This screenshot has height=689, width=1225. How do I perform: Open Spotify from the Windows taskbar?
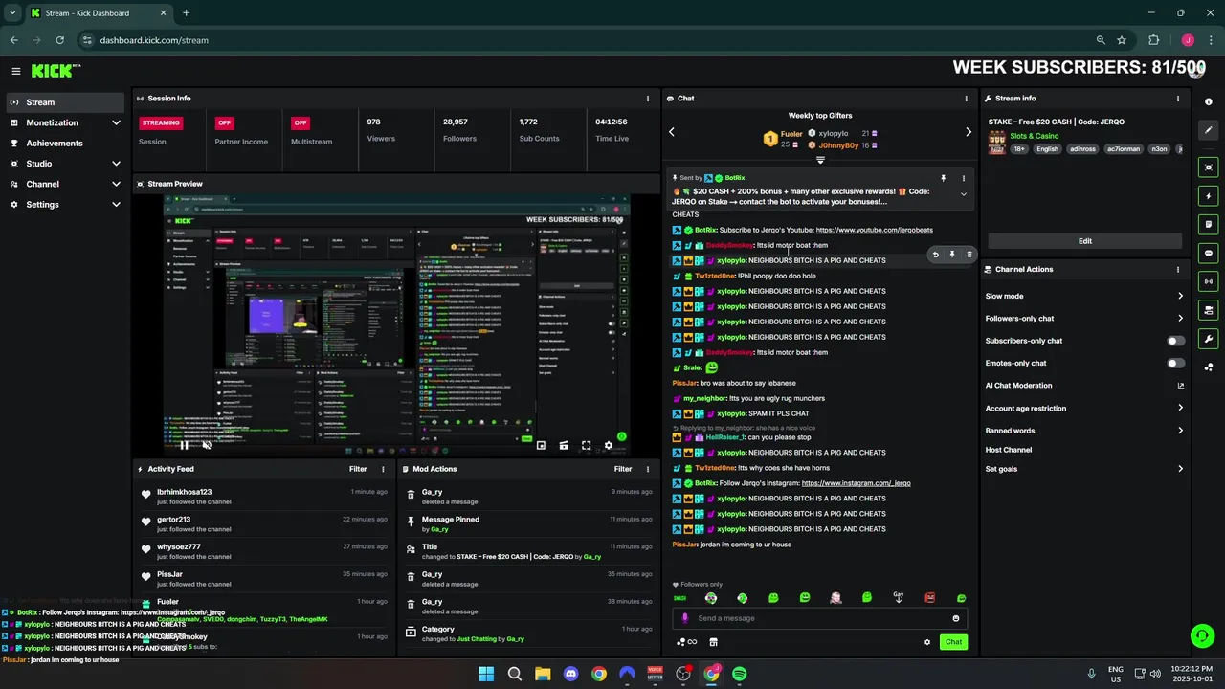click(x=740, y=674)
